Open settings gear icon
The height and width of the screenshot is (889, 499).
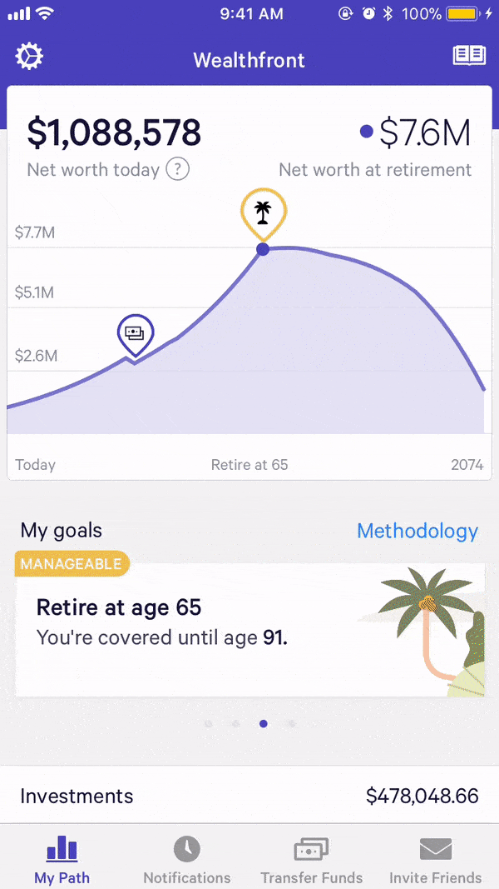(x=29, y=57)
